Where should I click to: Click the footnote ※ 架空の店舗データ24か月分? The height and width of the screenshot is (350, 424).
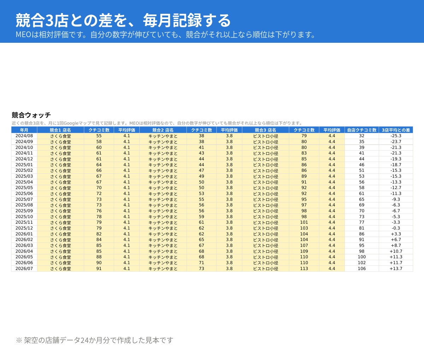[x=95, y=340]
